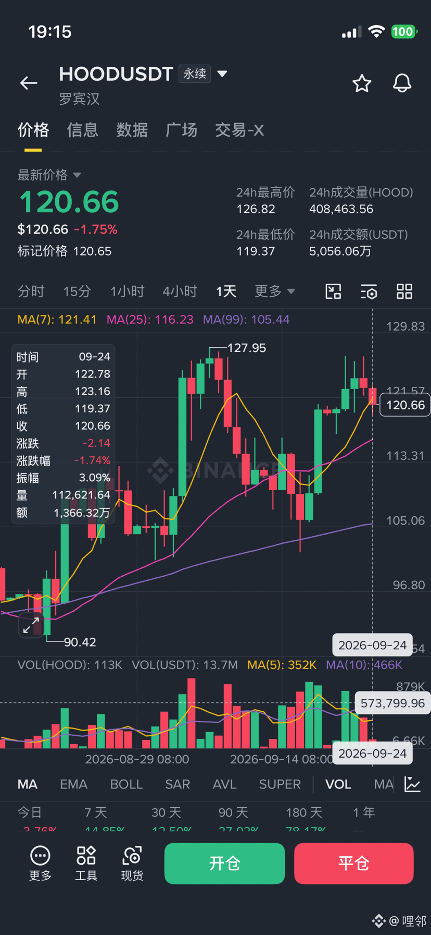
Task: Expand chart to fullscreen arrows icon
Action: click(x=31, y=625)
